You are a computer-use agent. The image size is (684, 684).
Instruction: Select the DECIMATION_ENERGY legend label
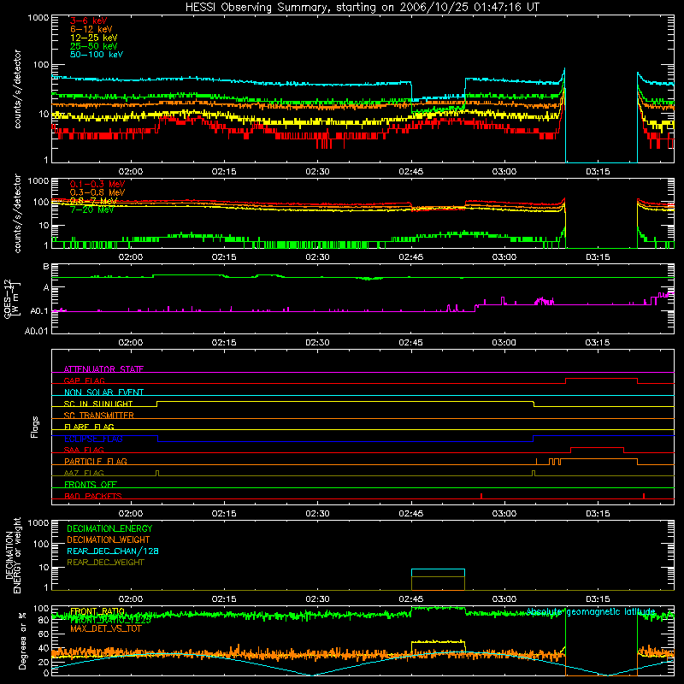[x=109, y=528]
